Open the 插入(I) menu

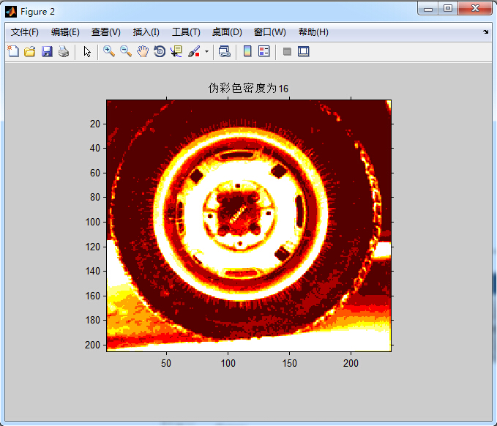[x=146, y=32]
